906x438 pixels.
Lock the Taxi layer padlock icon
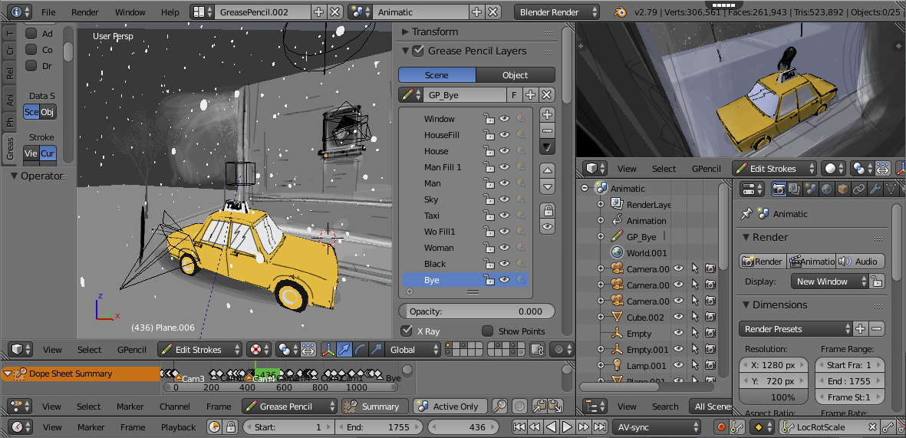pyautogui.click(x=489, y=216)
